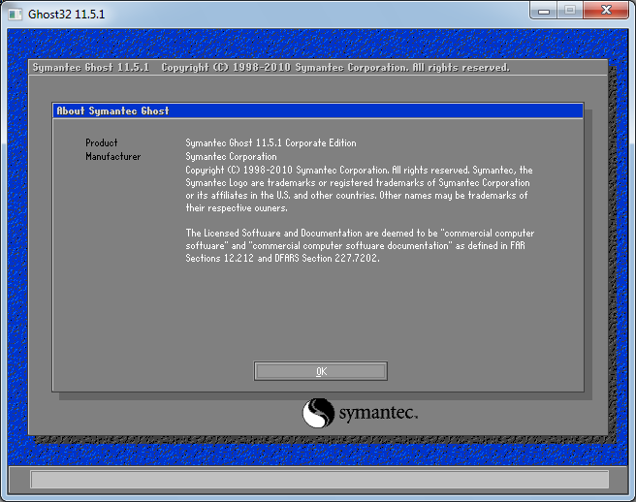Click the OK button
636x502 pixels.
coord(320,371)
